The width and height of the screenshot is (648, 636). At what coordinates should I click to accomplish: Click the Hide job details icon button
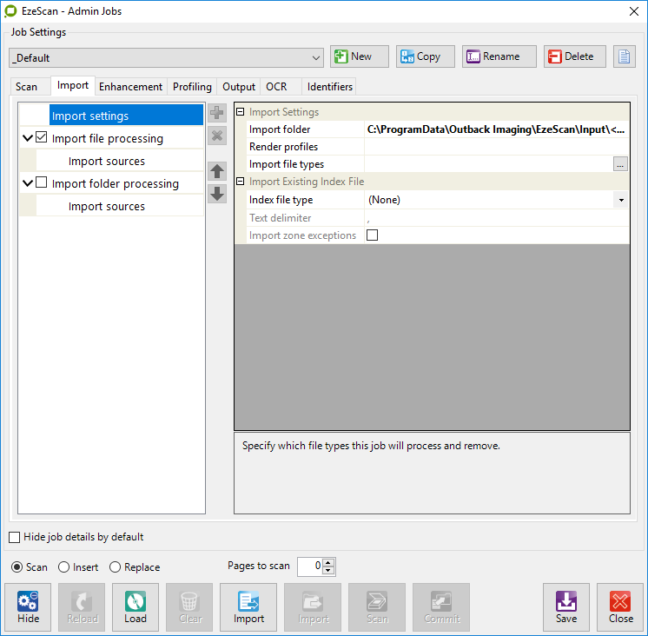[x=28, y=606]
